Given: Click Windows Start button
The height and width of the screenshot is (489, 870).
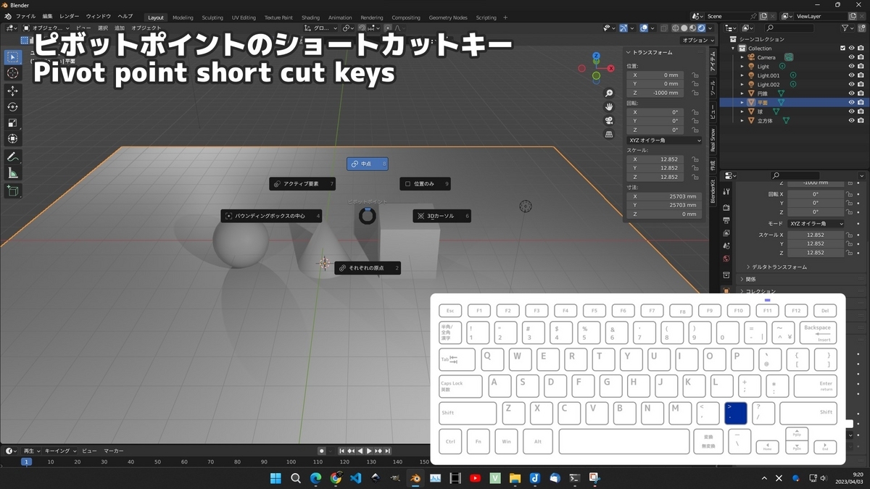Looking at the screenshot, I should click(x=275, y=478).
